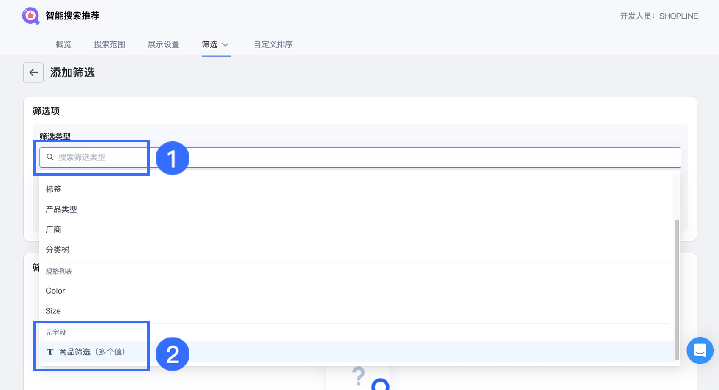
Task: Select the 分类树 option
Action: click(58, 250)
